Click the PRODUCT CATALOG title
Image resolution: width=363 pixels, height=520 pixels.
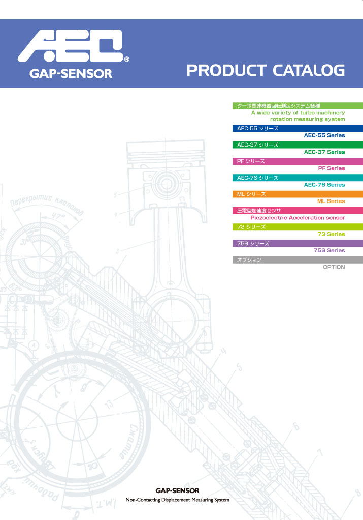pyautogui.click(x=266, y=70)
